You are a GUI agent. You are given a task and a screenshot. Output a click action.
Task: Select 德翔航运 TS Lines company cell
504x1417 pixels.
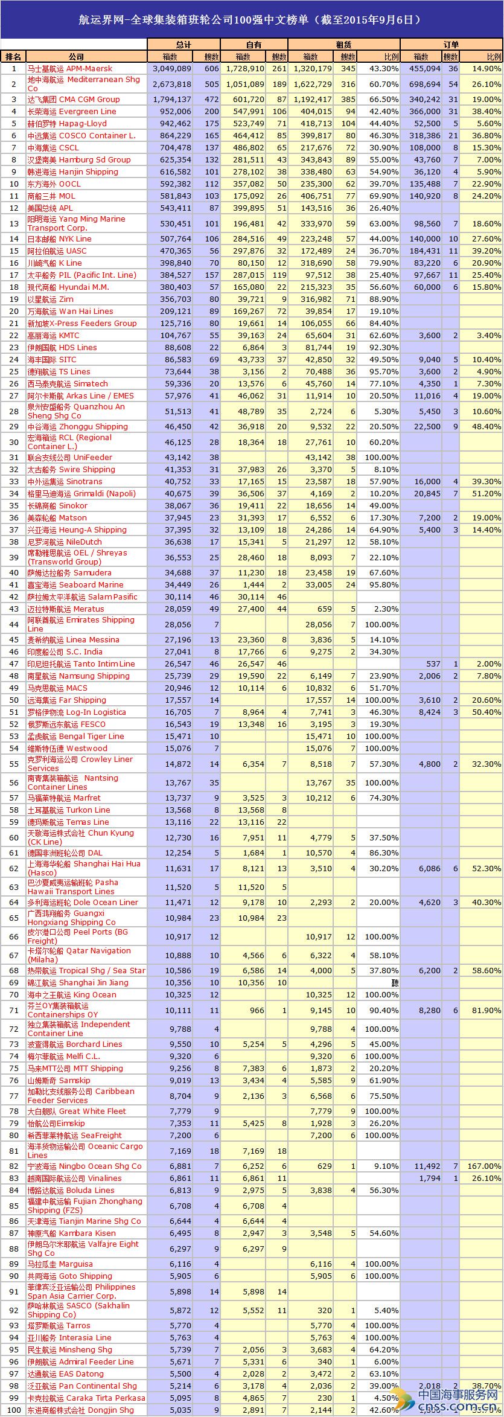(59, 372)
